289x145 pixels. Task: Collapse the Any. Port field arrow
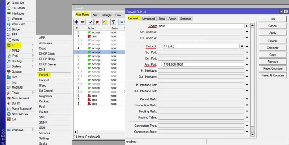(247, 65)
